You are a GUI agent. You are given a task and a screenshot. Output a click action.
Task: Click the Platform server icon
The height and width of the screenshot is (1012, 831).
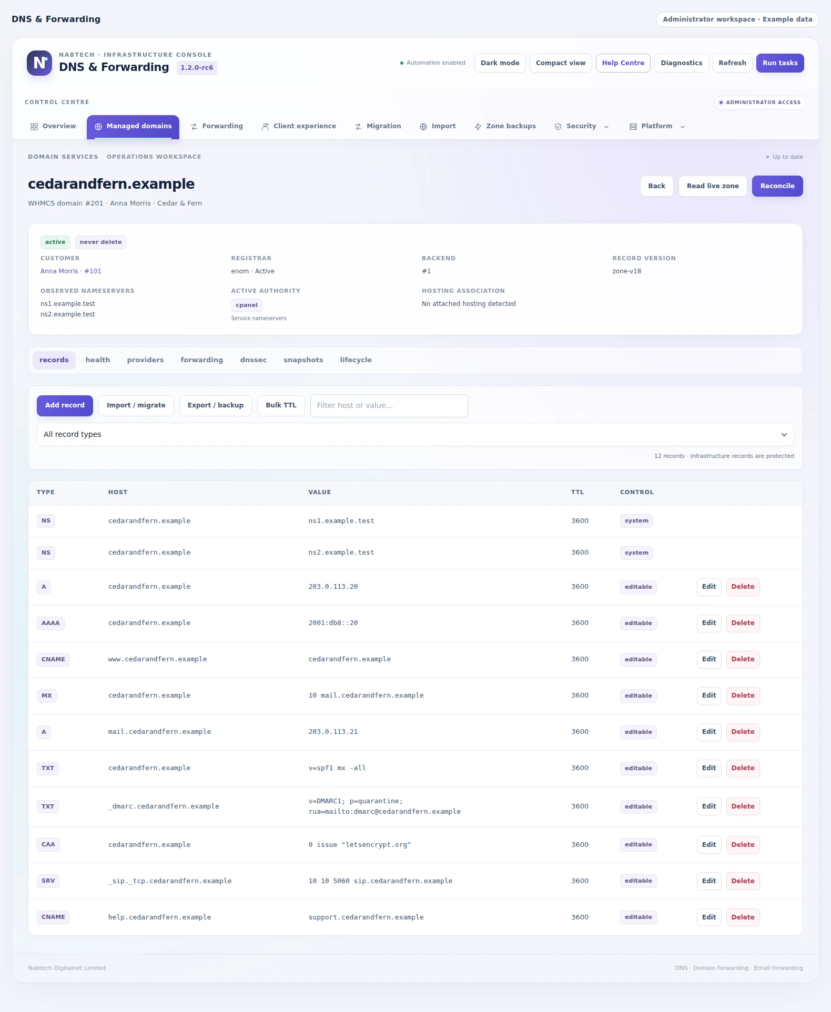(x=633, y=127)
